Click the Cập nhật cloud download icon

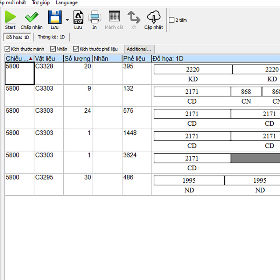coord(154,17)
